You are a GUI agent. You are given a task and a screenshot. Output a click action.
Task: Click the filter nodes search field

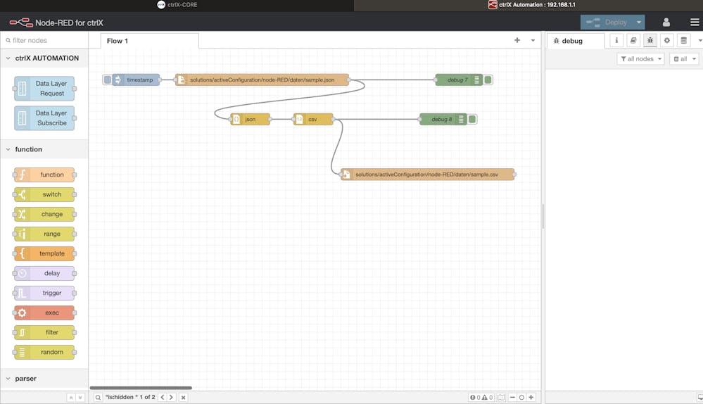tap(44, 40)
